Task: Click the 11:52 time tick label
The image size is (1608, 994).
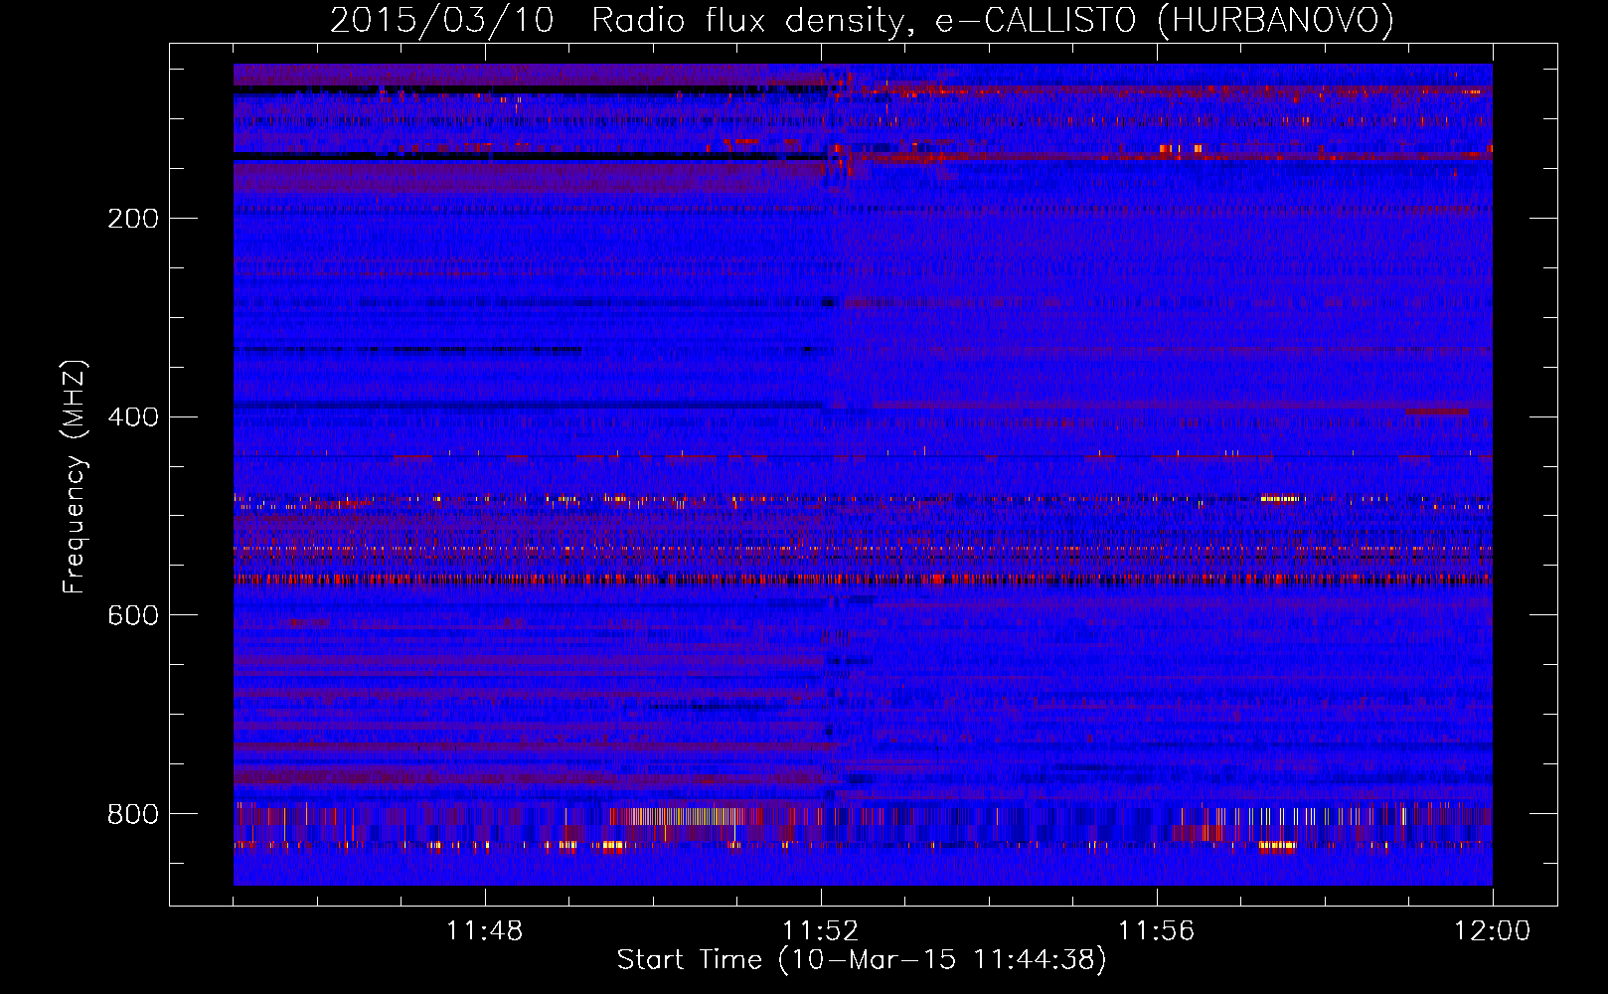Action: coord(821,931)
